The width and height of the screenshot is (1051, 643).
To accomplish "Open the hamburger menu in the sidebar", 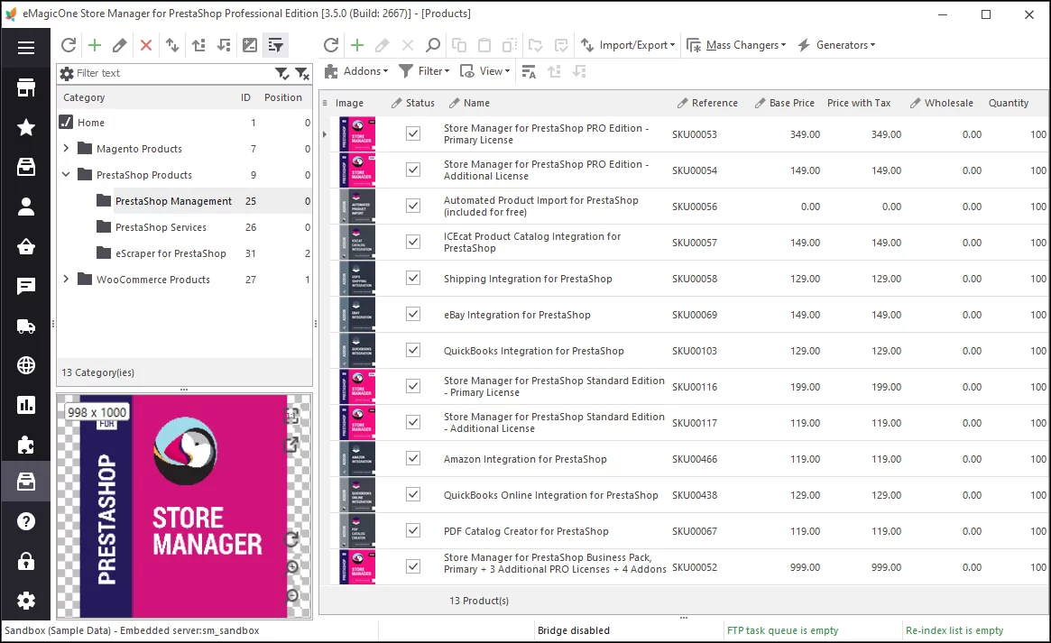I will (25, 48).
